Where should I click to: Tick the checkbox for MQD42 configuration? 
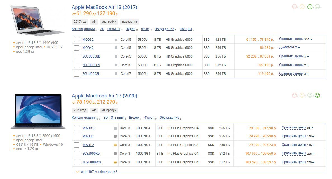coord(77,48)
